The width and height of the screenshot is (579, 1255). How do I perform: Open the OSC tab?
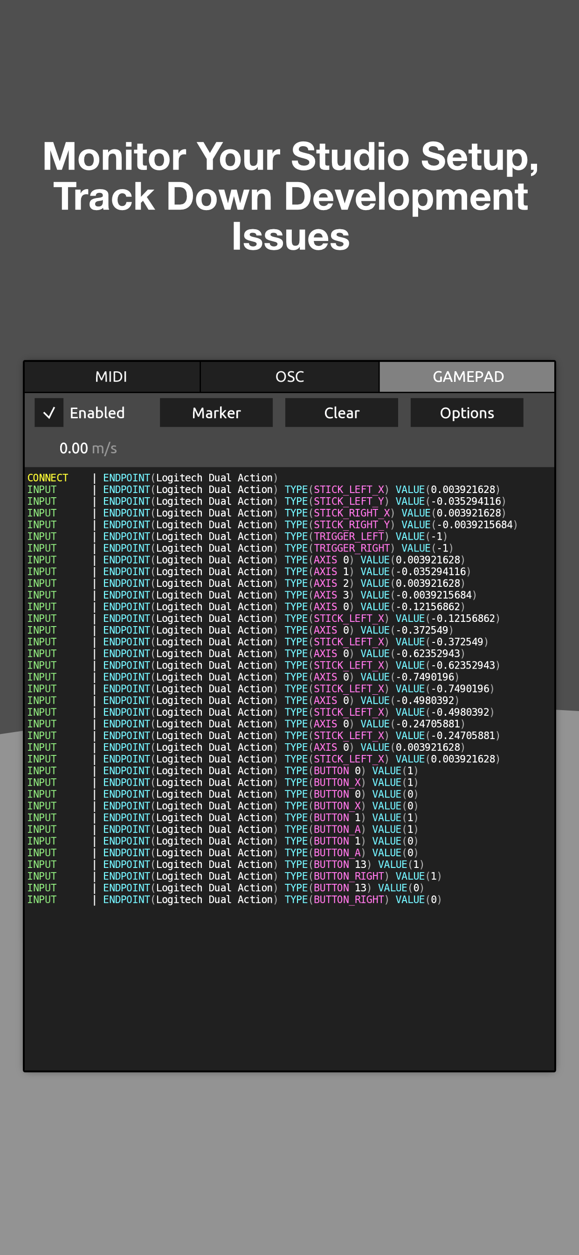point(289,377)
